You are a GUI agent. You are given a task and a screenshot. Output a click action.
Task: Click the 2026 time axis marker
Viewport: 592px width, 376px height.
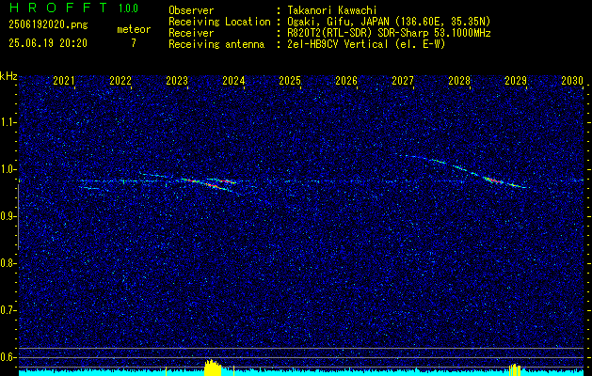[346, 81]
